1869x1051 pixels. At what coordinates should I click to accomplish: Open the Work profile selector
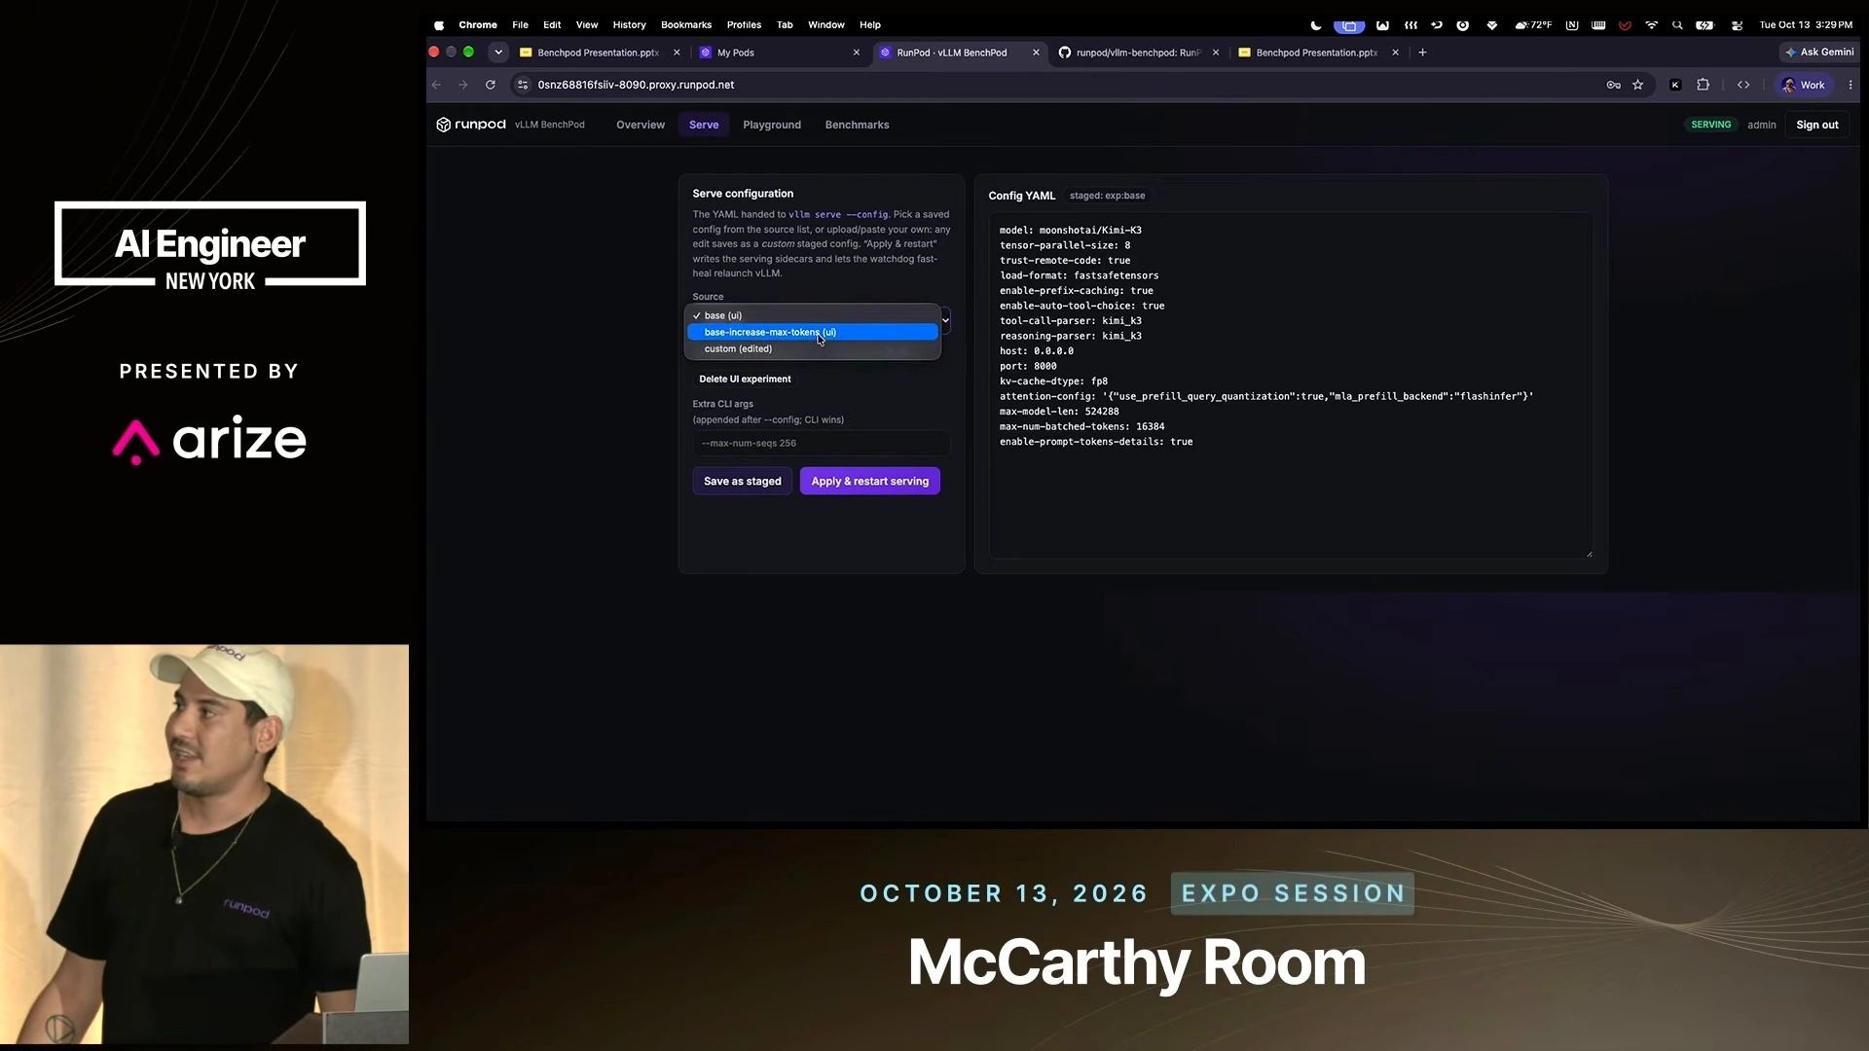click(1804, 85)
